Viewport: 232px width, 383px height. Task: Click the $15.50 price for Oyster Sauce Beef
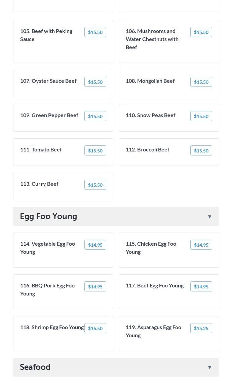point(95,82)
